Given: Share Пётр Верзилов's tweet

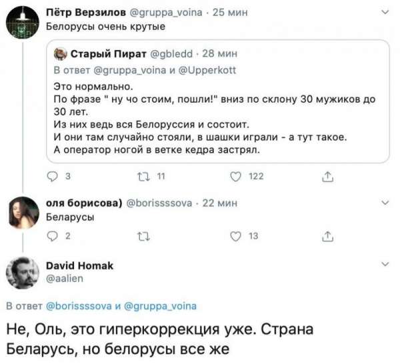Looking at the screenshot, I should (x=327, y=177).
